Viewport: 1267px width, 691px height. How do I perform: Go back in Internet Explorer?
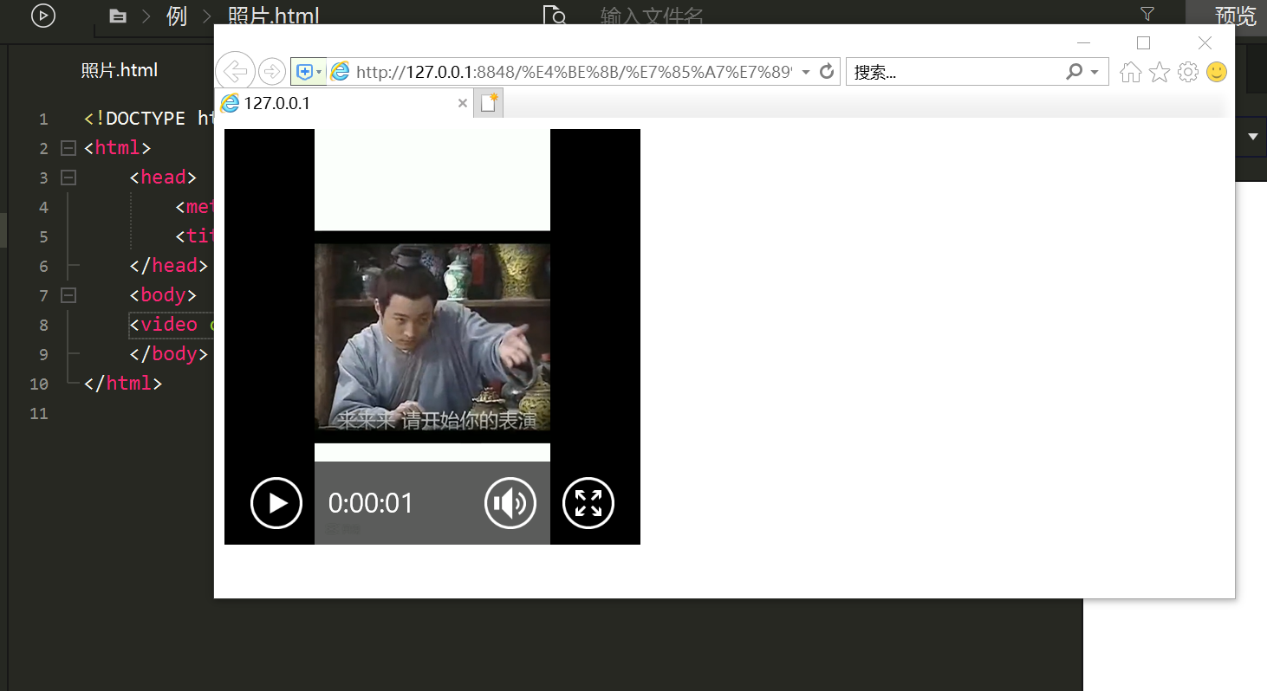click(x=234, y=71)
